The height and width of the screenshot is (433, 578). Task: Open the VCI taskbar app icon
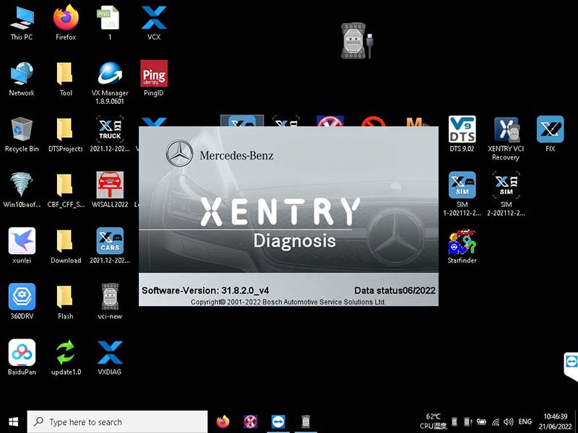(306, 421)
